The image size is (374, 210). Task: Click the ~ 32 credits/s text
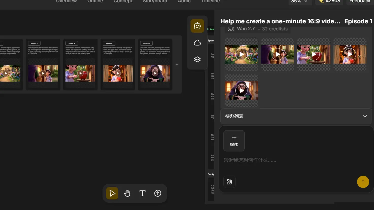pyautogui.click(x=273, y=29)
